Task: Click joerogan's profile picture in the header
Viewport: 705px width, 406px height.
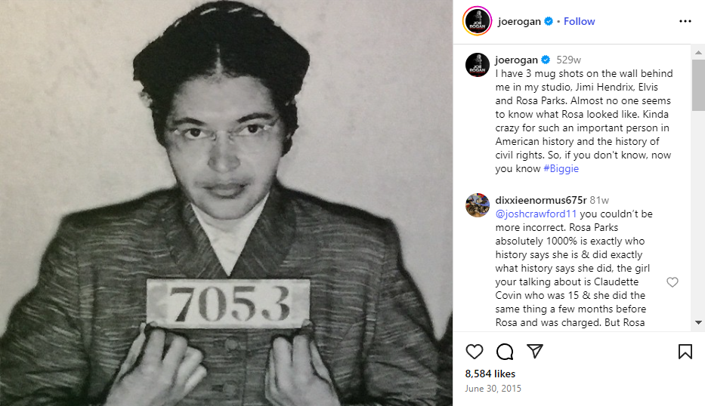Action: [x=477, y=21]
